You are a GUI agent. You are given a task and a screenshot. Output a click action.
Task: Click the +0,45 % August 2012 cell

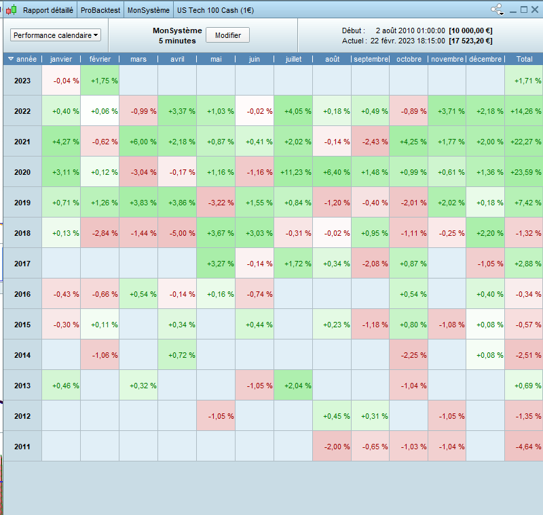click(332, 416)
